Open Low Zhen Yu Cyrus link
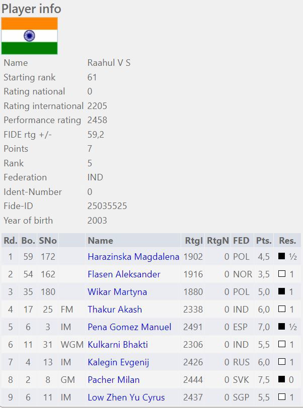 (x=126, y=397)
